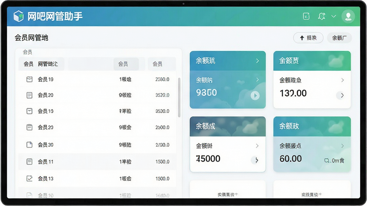
Task: Expand the small chevron above 60.00
Action: click(x=342, y=146)
